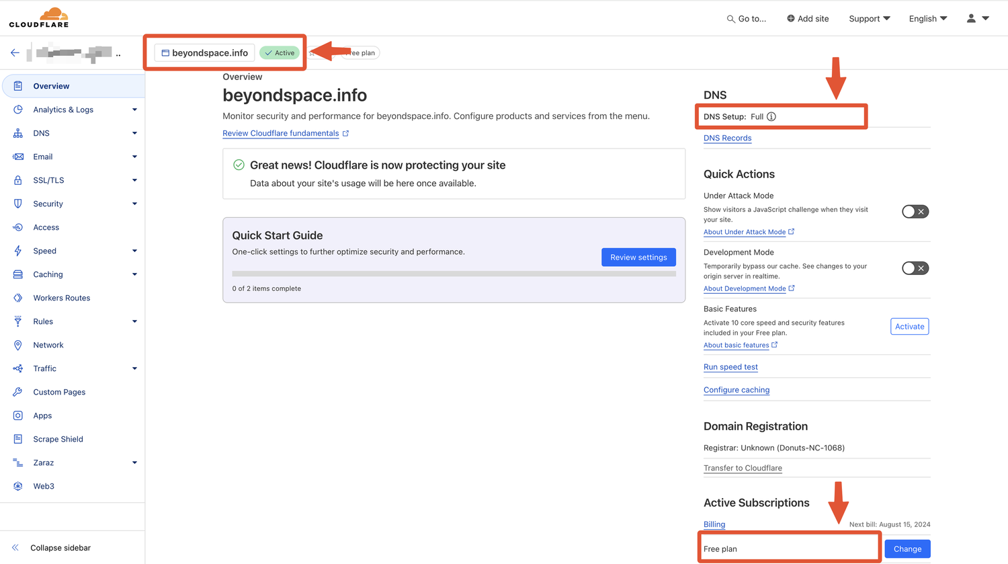Open the English language dropdown

point(927,19)
